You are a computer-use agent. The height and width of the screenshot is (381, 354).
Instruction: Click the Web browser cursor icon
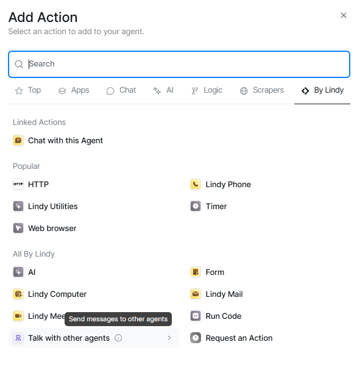pyautogui.click(x=18, y=228)
